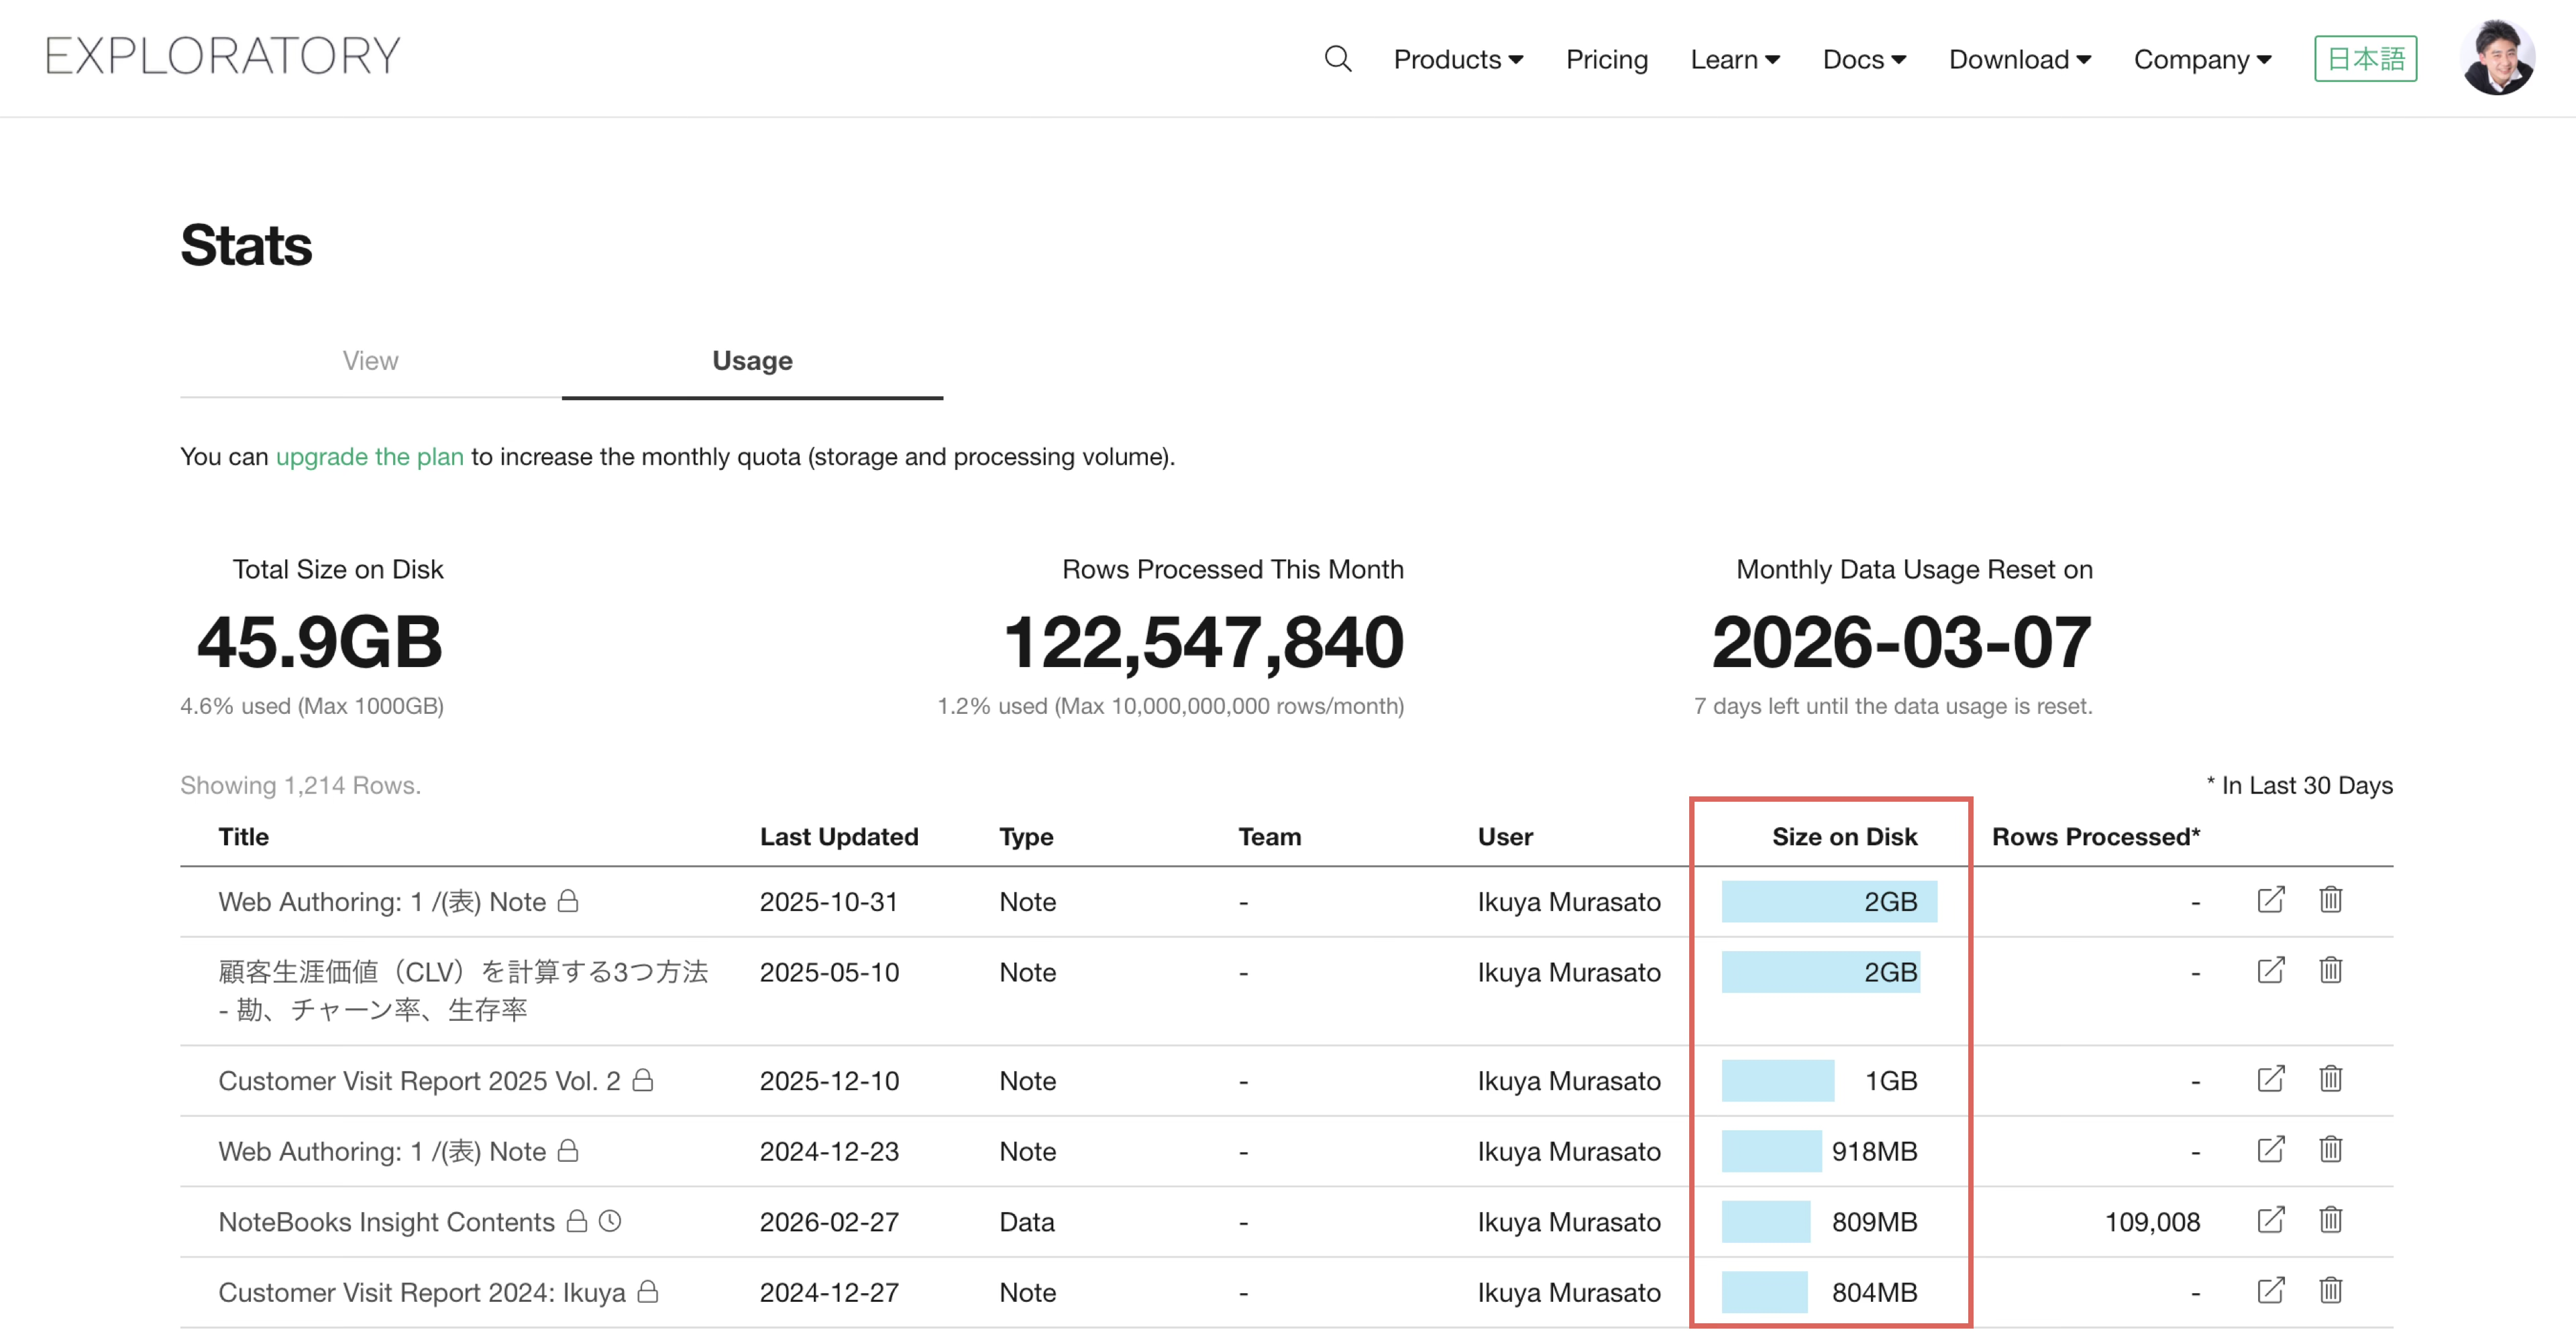This screenshot has width=2576, height=1338.
Task: Click trash icon for the CLV note row
Action: point(2330,970)
